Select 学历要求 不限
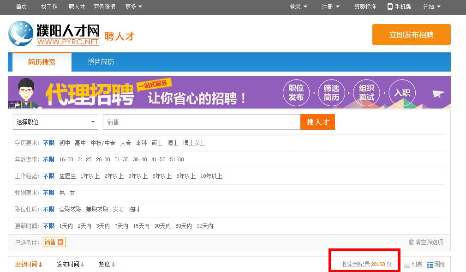Image resolution: width=466 pixels, height=272 pixels. point(49,143)
